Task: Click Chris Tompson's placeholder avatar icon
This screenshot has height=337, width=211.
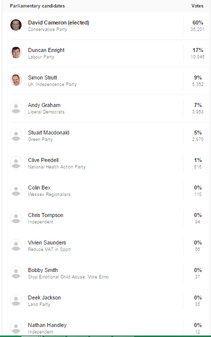Action: pos(16,217)
